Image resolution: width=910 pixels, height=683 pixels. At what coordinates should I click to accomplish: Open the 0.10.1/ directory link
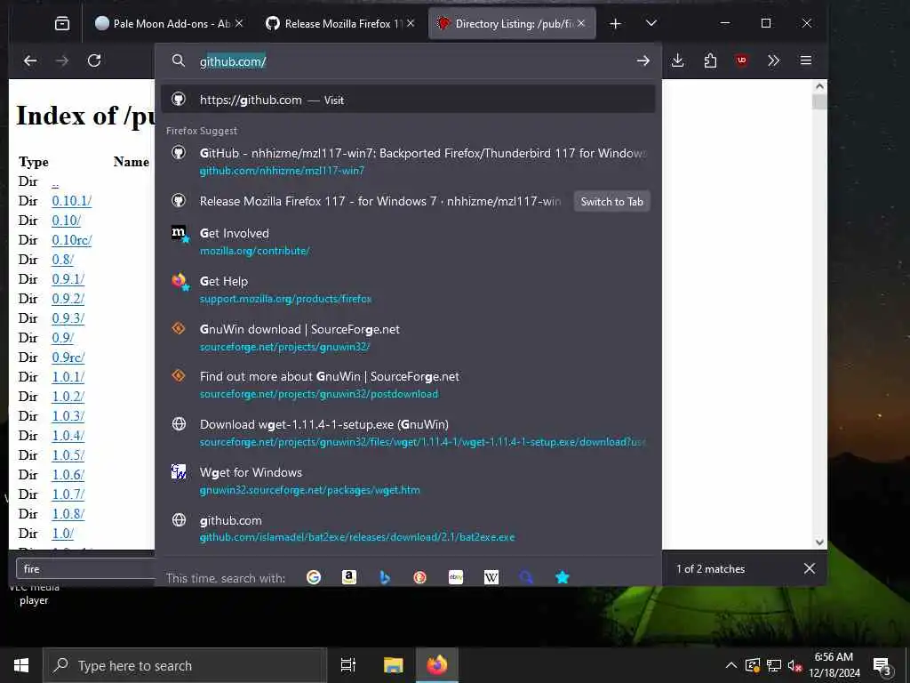point(71,201)
